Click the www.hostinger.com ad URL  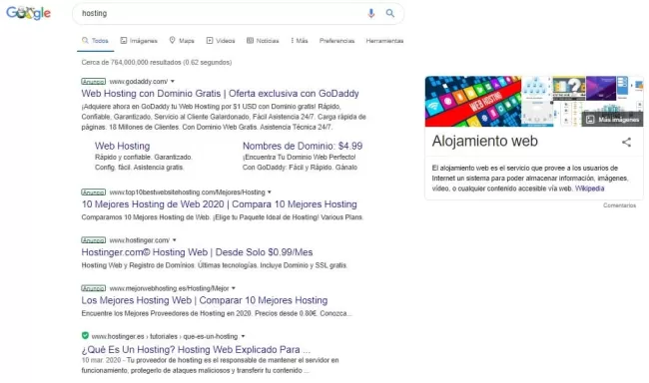click(140, 240)
